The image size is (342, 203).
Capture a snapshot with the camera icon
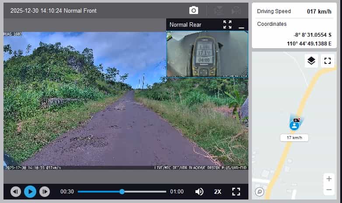coord(194,10)
